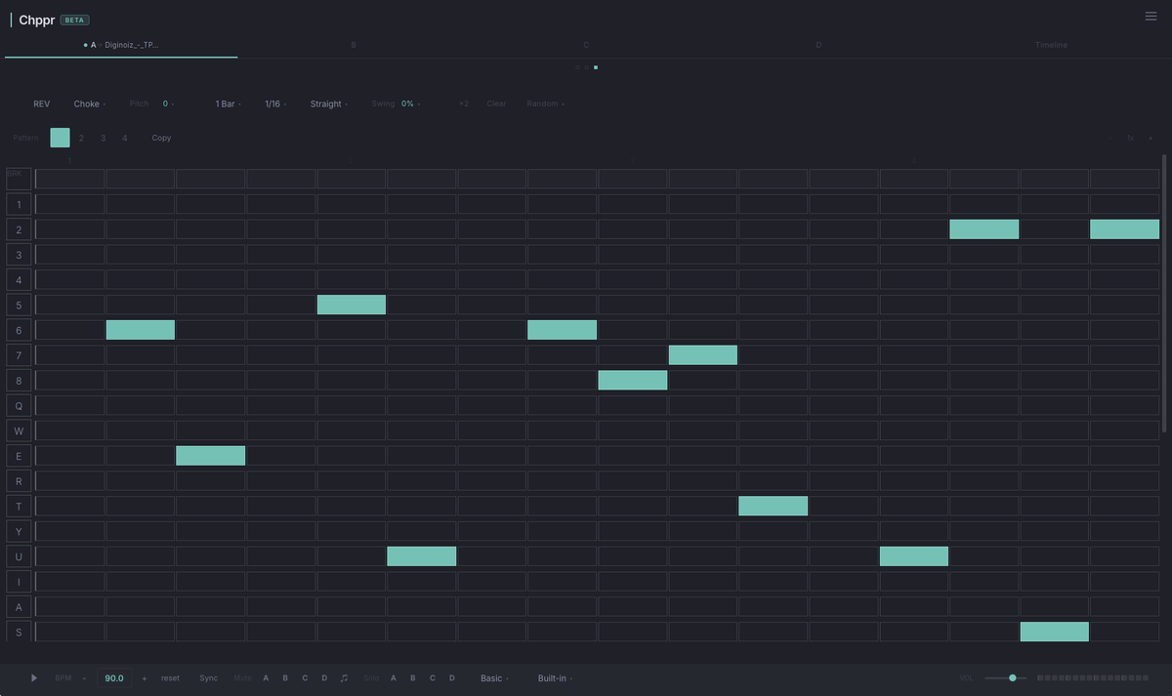Select pattern 4
The image size is (1172, 696).
pyautogui.click(x=124, y=138)
